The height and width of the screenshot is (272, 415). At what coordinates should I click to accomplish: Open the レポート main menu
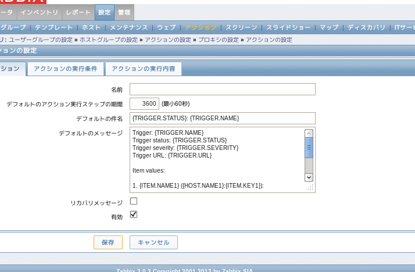pos(78,12)
